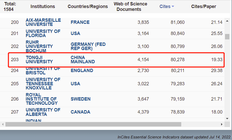Click the CHINA MAINLAND region link
This screenshot has height=140, width=232.
tap(83, 60)
